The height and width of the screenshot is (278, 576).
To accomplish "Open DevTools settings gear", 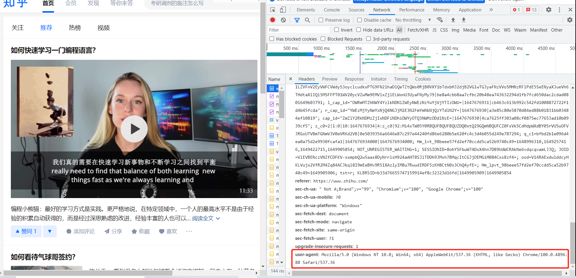I will click(549, 10).
